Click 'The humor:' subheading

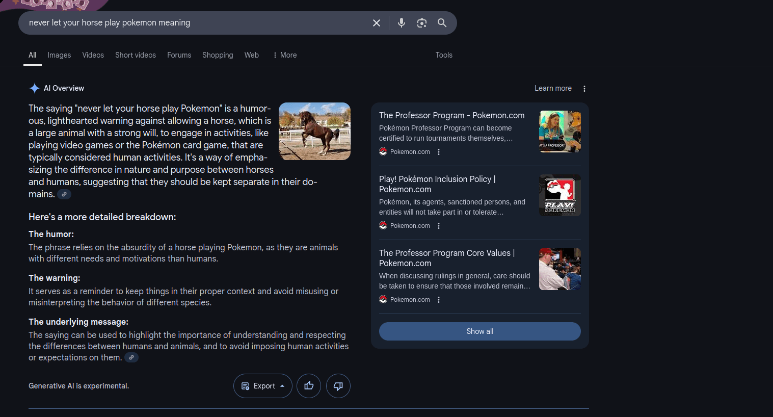click(51, 234)
